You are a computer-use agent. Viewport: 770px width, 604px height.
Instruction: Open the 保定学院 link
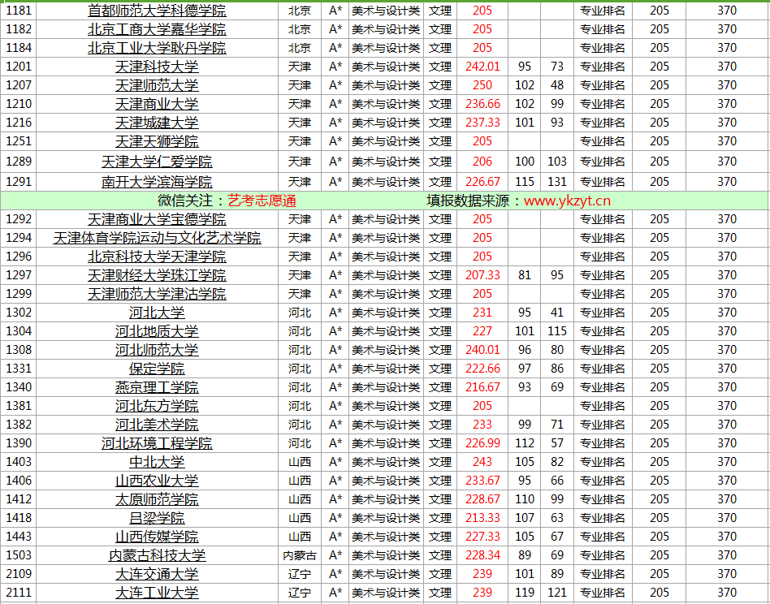tap(157, 369)
